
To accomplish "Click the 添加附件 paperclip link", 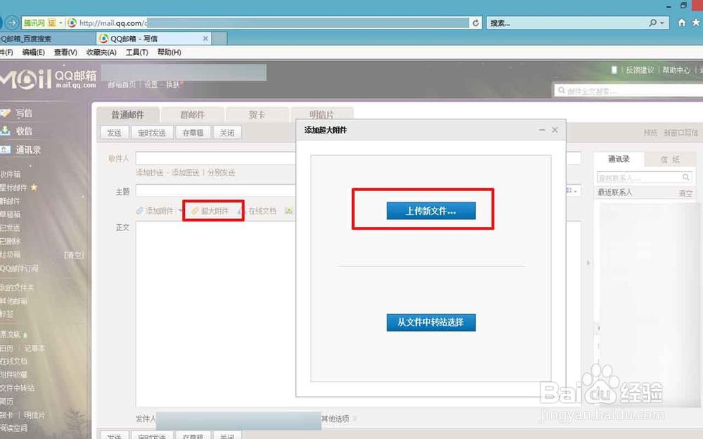I will [x=155, y=211].
